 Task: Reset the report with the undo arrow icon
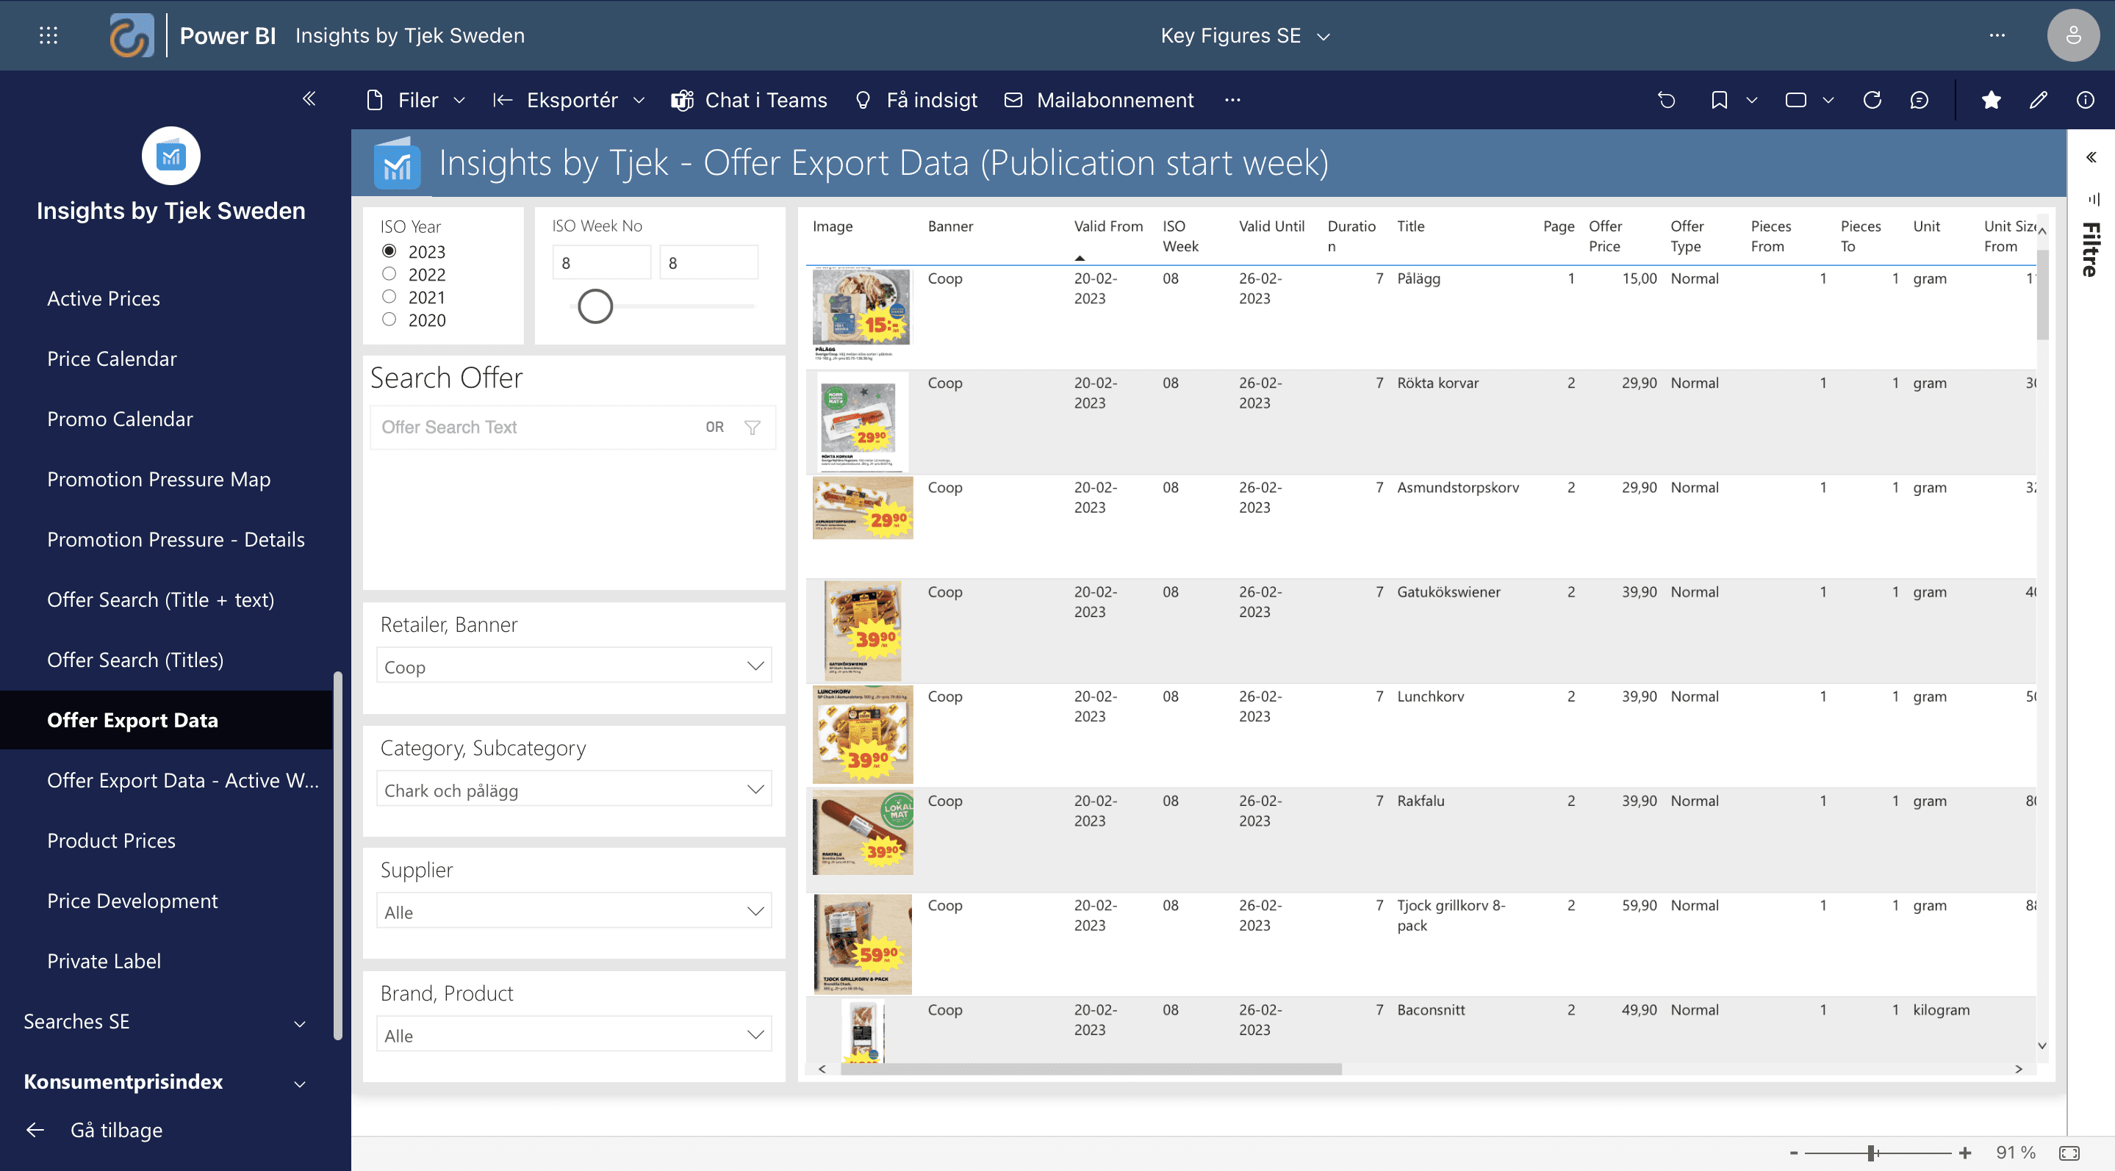1666,100
